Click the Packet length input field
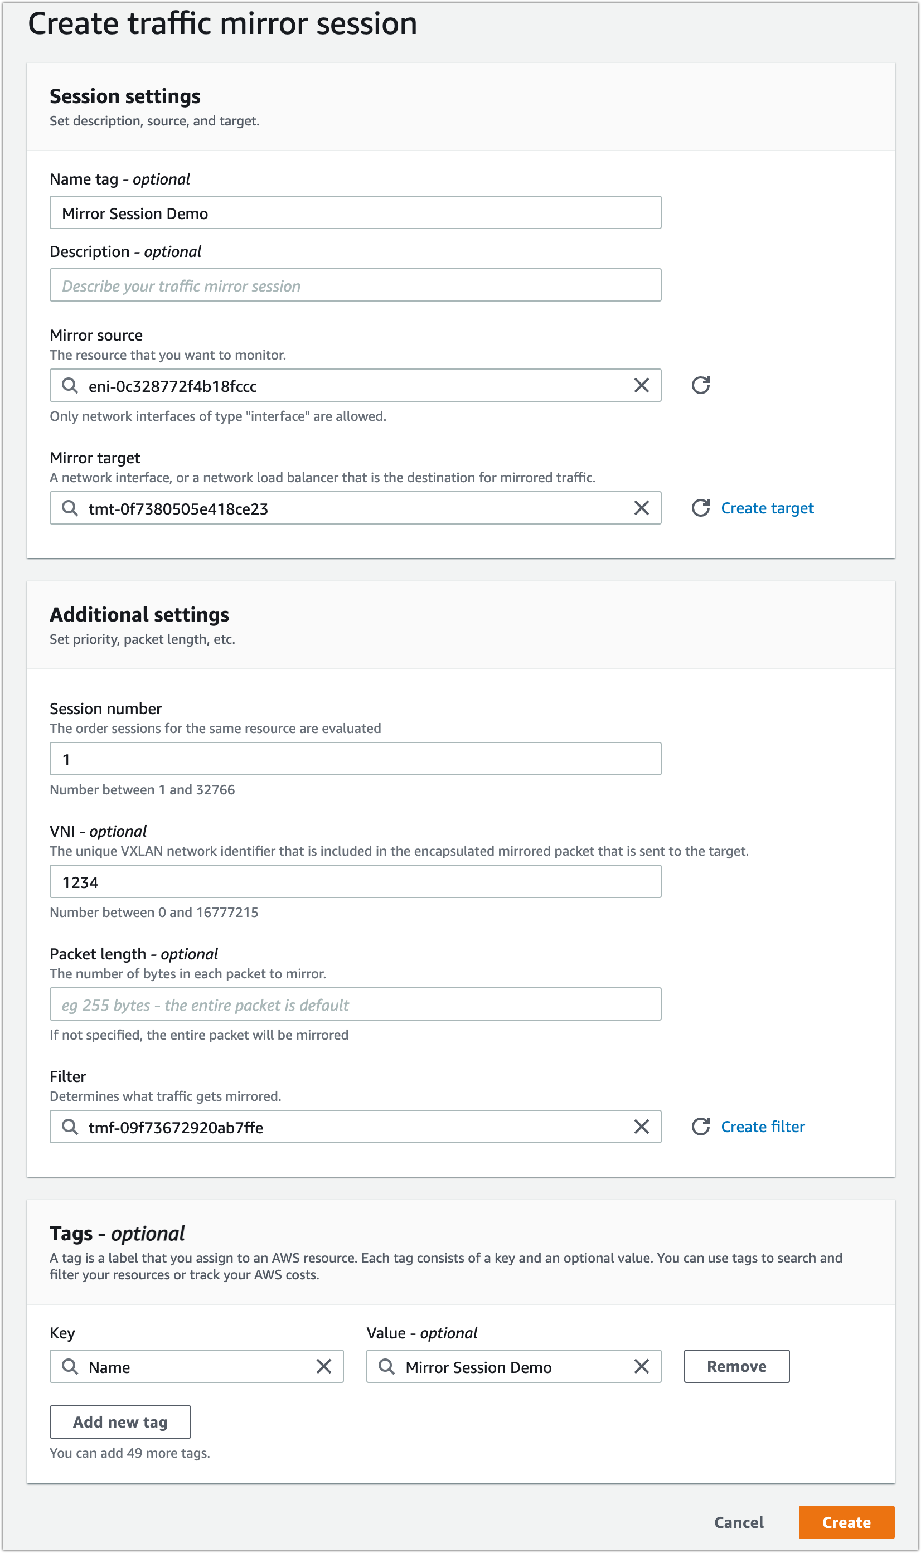921x1553 pixels. tap(355, 1004)
